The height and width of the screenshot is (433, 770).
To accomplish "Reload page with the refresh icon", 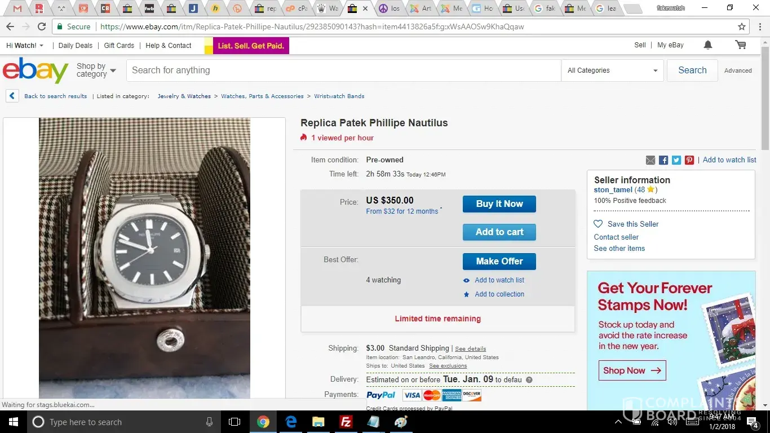I will pyautogui.click(x=42, y=26).
